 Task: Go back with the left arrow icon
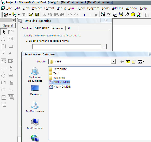pos(122,62)
